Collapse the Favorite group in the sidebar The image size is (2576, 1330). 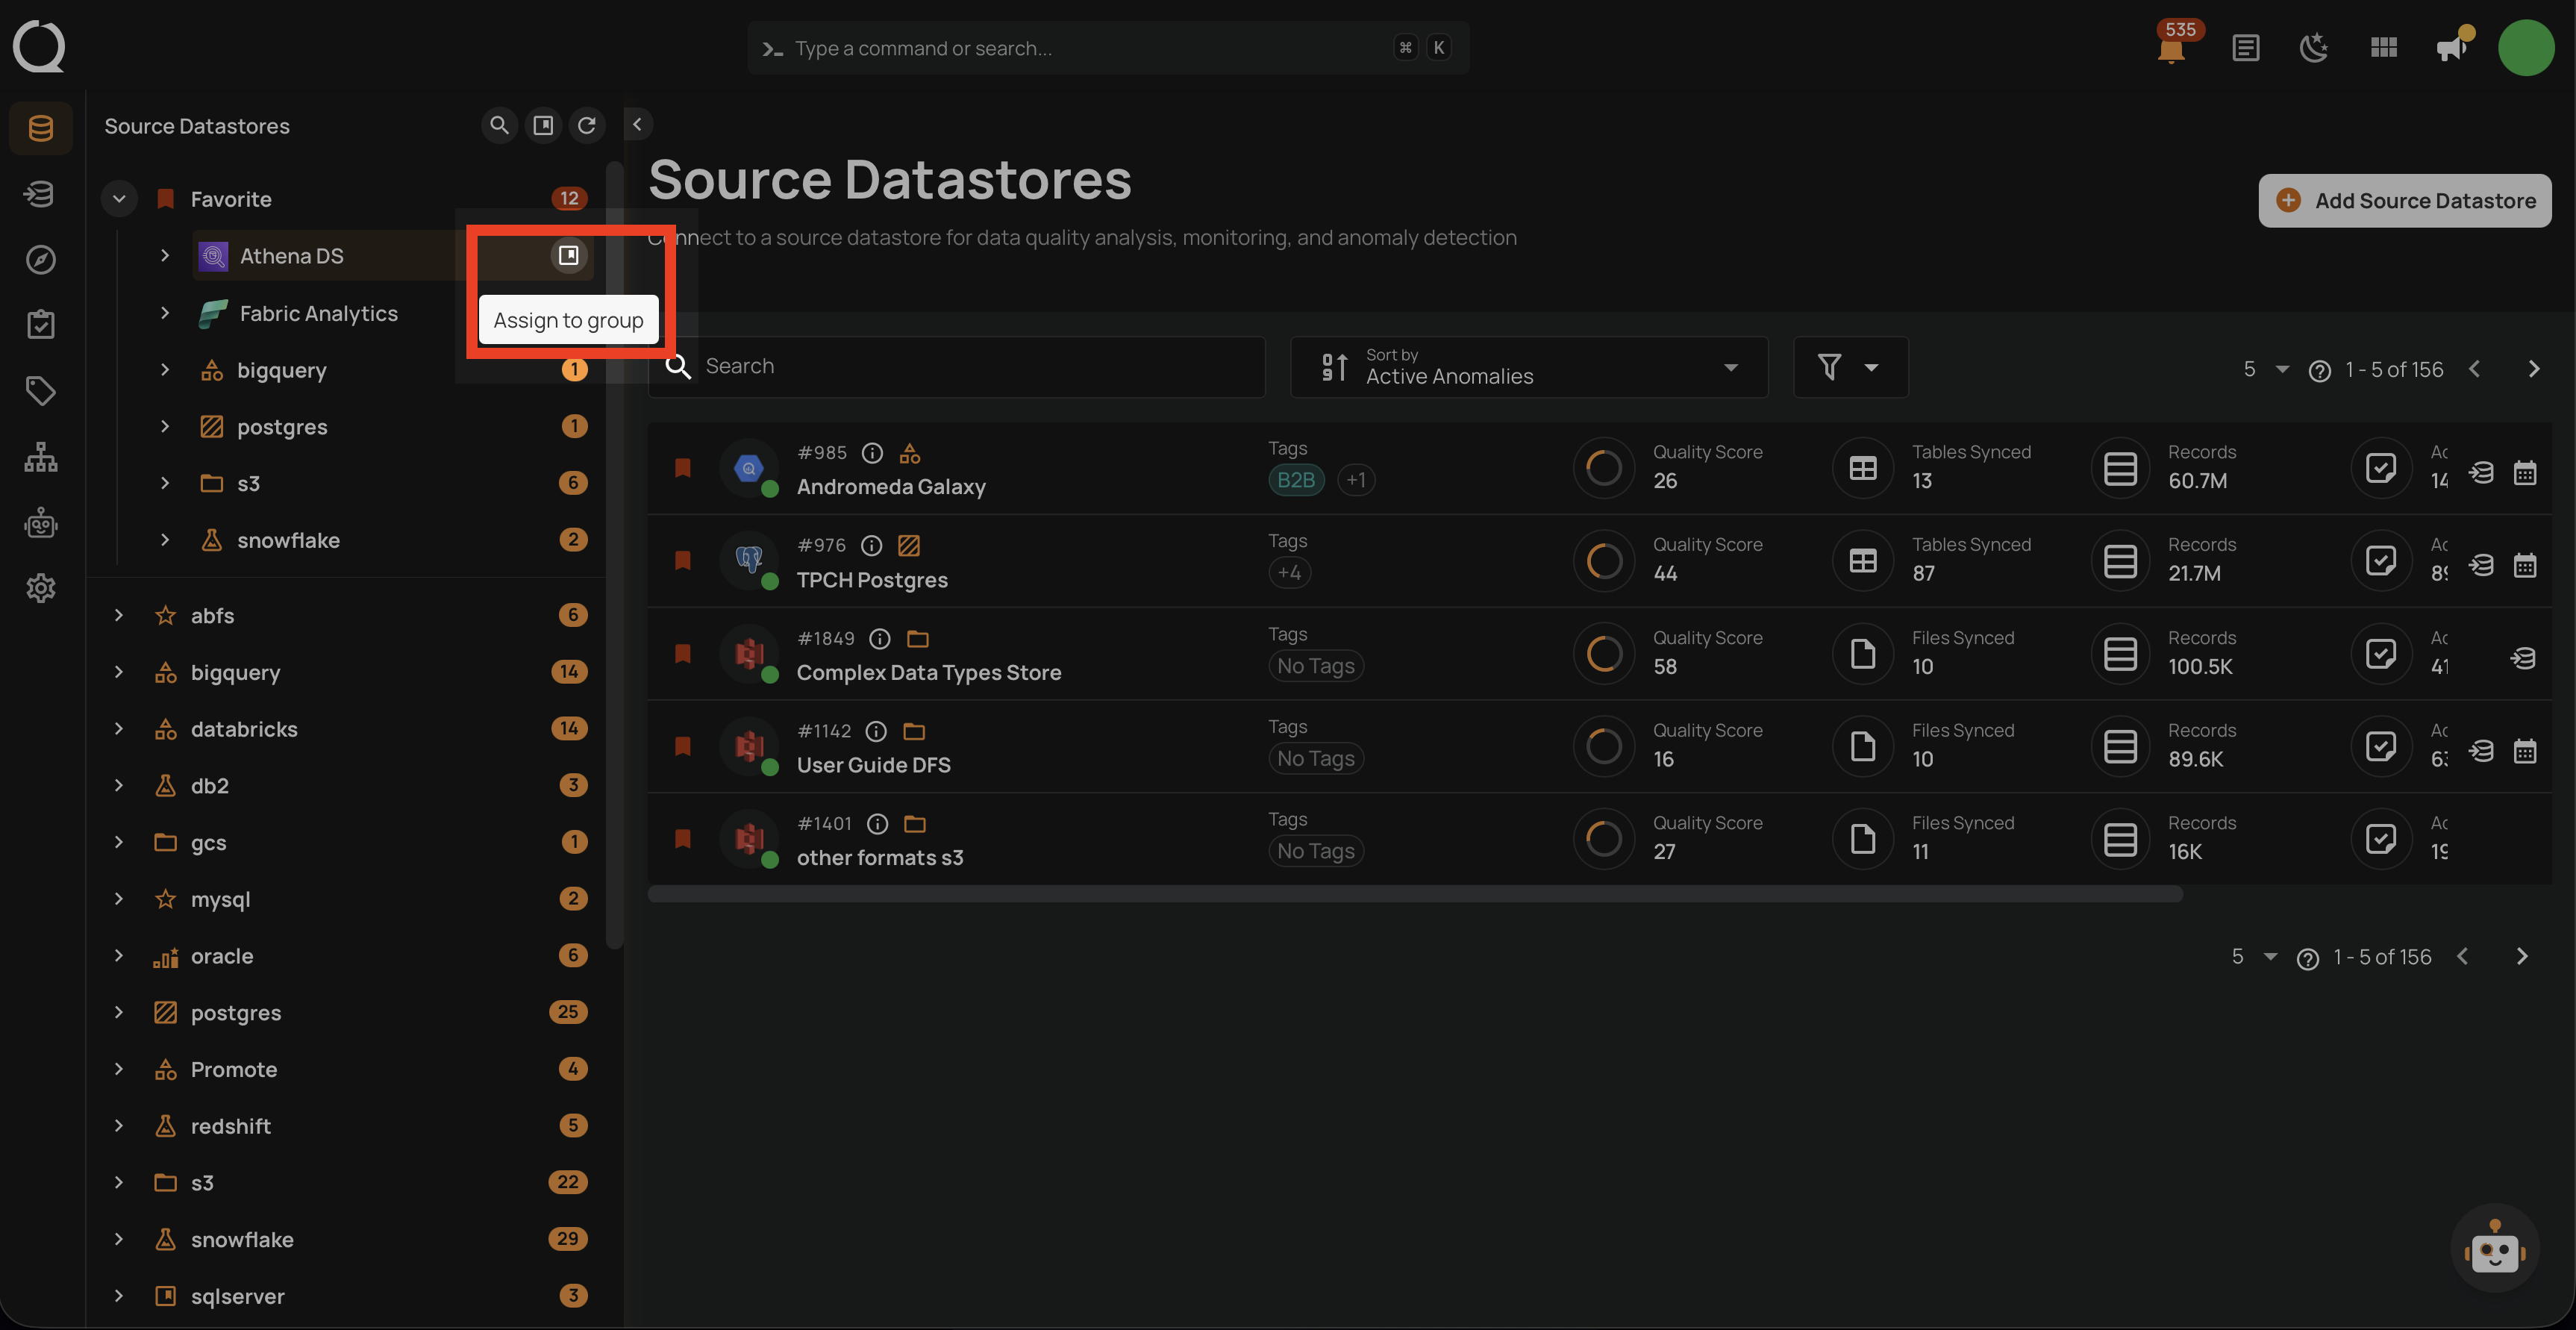[118, 198]
